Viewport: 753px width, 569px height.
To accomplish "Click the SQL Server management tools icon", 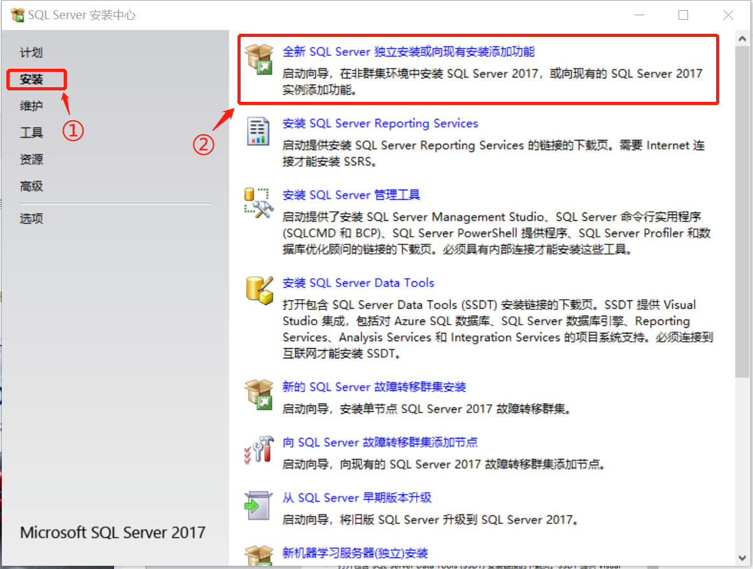I will pos(259,202).
